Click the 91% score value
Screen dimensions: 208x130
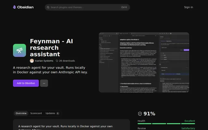tap(149, 114)
